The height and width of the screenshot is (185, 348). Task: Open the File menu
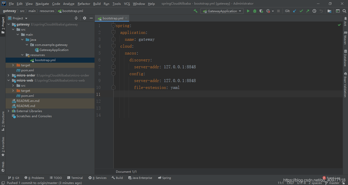pyautogui.click(x=11, y=4)
